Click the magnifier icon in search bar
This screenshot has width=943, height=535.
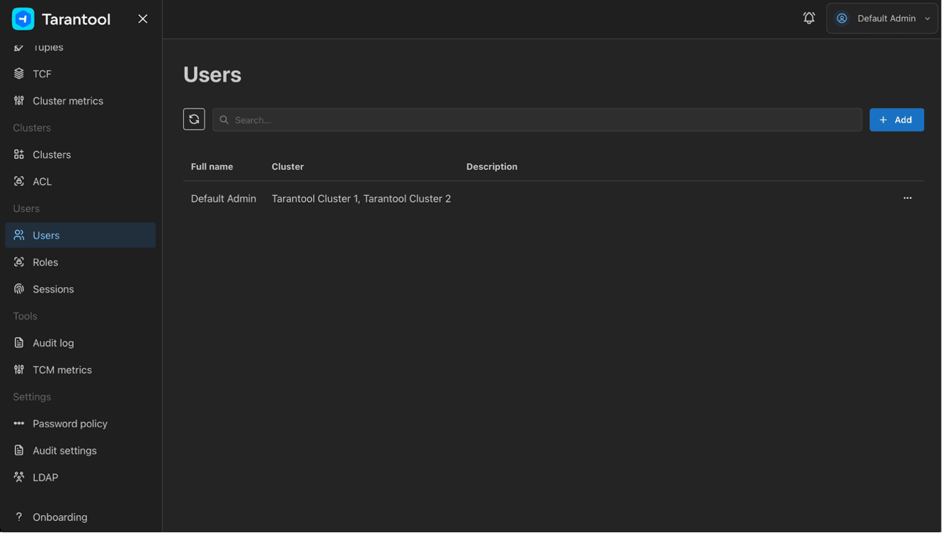224,120
